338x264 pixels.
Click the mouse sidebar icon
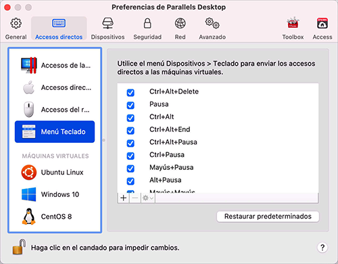[29, 110]
